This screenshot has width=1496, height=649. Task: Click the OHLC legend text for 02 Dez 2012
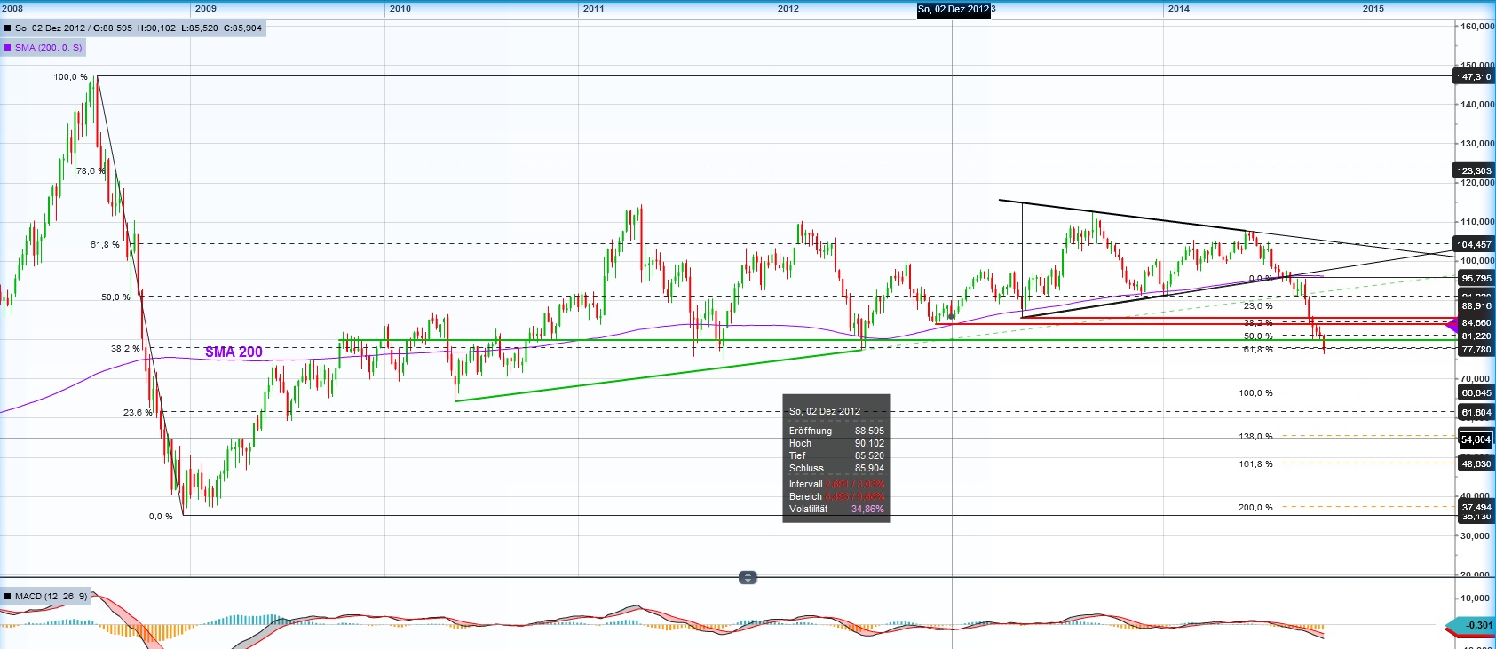pos(139,28)
